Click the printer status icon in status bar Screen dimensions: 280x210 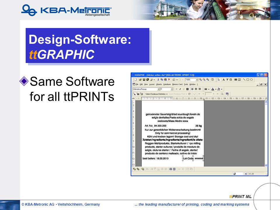[x=234, y=174]
